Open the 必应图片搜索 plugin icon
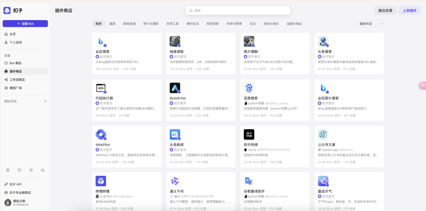The height and width of the screenshot is (211, 426). coord(323,88)
